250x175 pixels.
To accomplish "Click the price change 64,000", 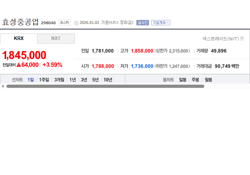I will click(x=30, y=65).
